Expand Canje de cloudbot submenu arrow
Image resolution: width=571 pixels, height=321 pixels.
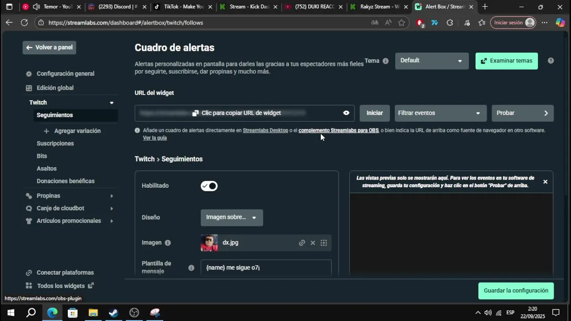point(112,208)
